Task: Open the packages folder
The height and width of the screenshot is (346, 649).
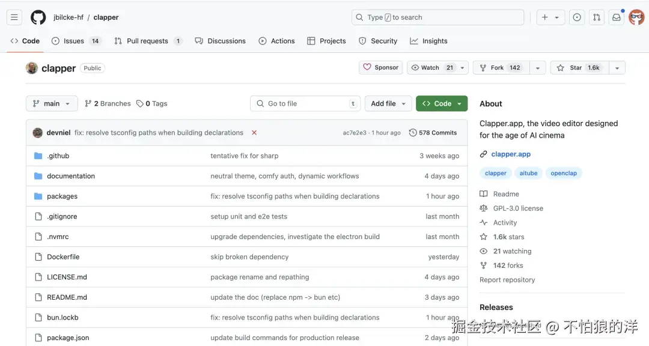Action: click(x=62, y=196)
